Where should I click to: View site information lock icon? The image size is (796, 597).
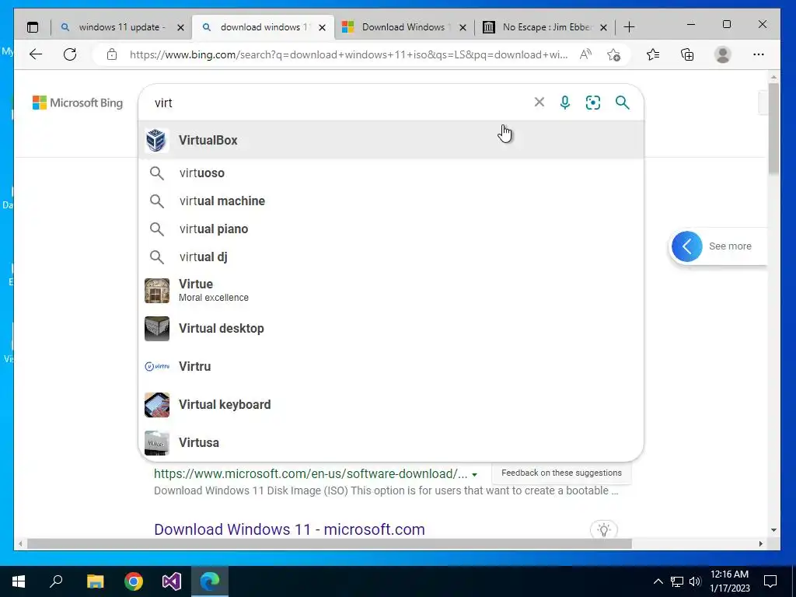pos(112,54)
